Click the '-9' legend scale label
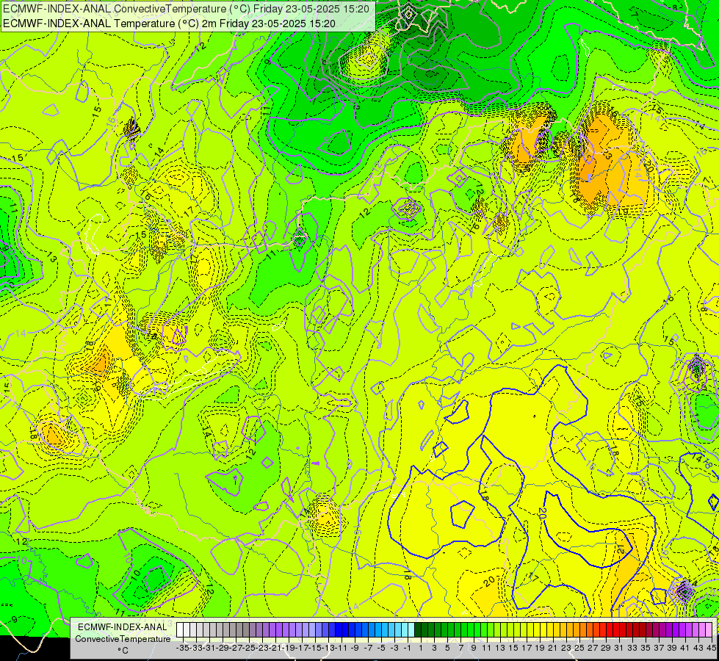The height and width of the screenshot is (661, 719). point(355,648)
